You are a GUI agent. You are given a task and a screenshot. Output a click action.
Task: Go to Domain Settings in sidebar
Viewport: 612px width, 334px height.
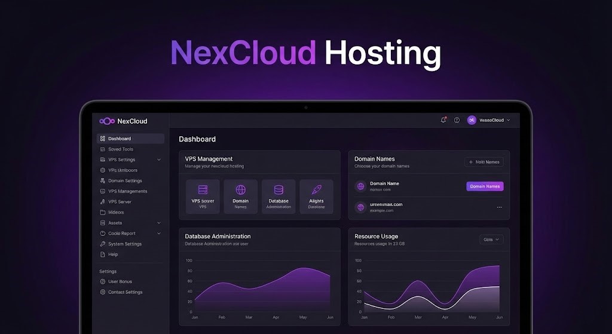[125, 181]
